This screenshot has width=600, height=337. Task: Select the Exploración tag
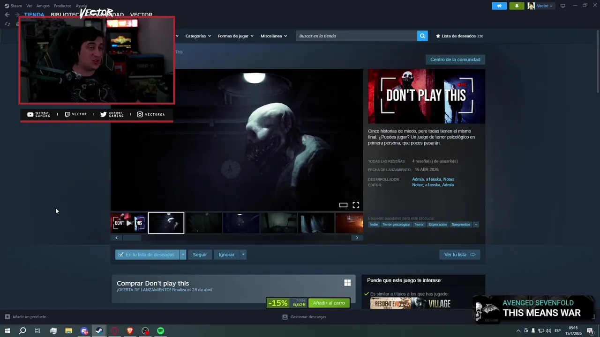[x=437, y=224]
